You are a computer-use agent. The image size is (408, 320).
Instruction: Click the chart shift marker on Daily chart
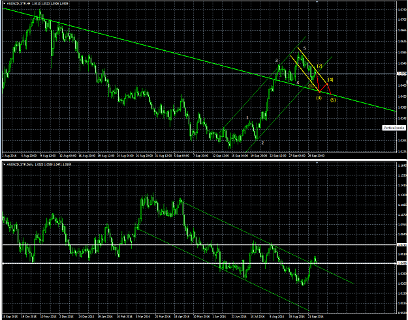317,163
